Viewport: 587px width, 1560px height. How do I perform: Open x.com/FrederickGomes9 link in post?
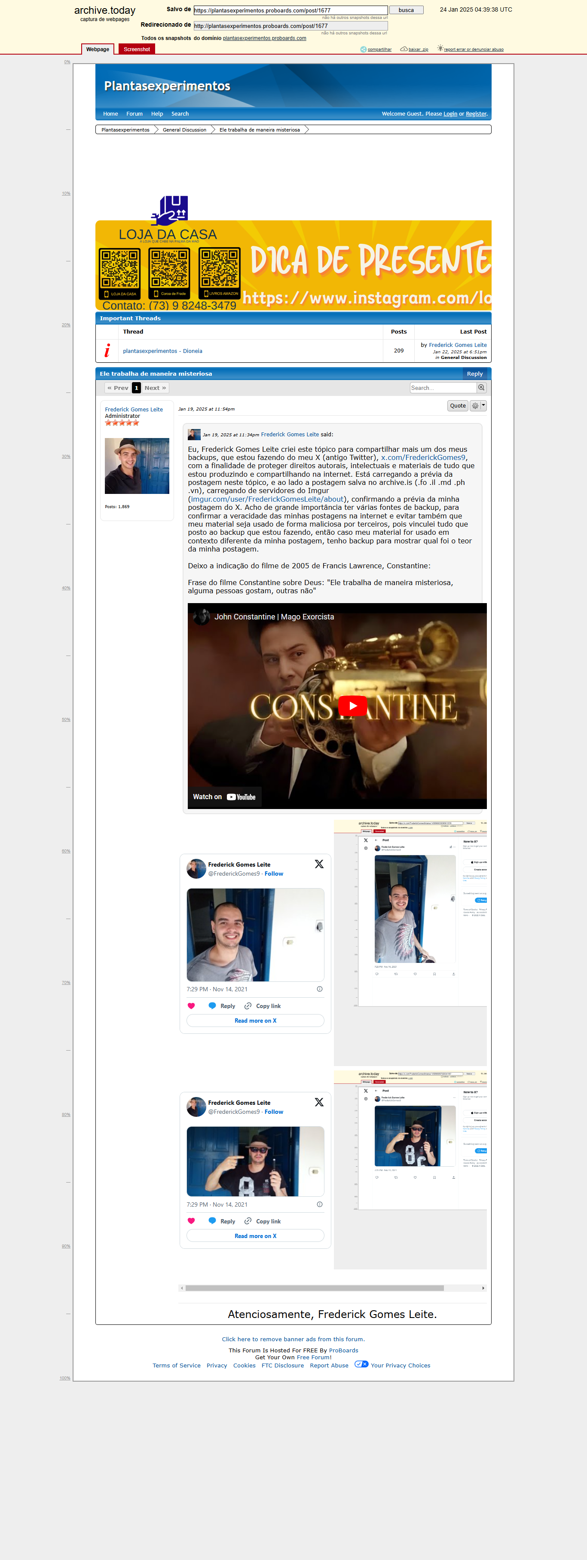click(423, 457)
